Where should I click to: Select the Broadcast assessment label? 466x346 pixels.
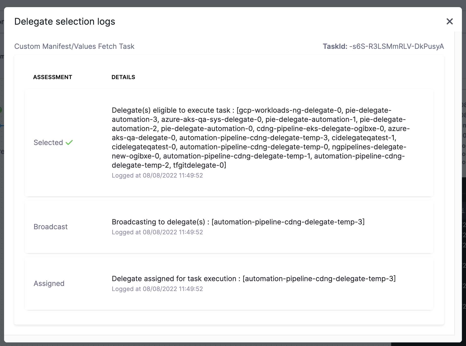[51, 227]
